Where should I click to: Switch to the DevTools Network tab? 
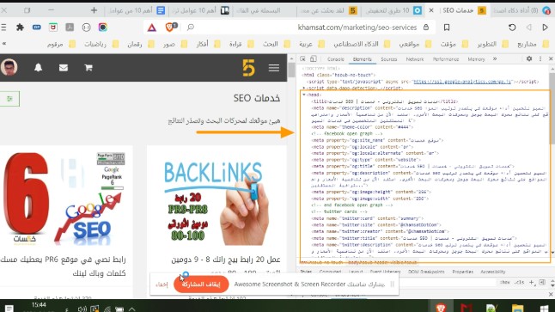pyautogui.click(x=415, y=59)
